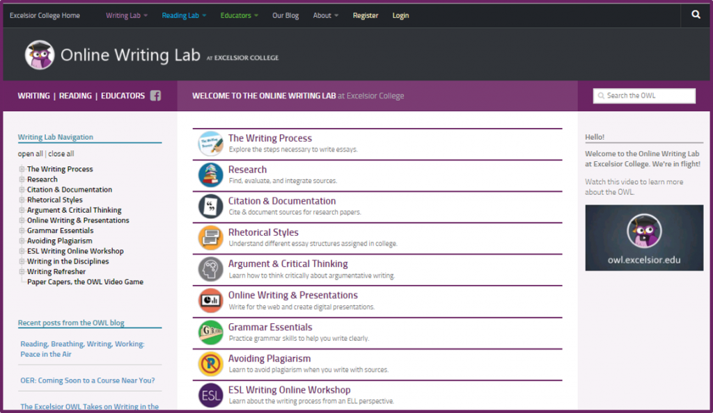Click the close all link
Screen dimensions: 713x413
(61, 154)
